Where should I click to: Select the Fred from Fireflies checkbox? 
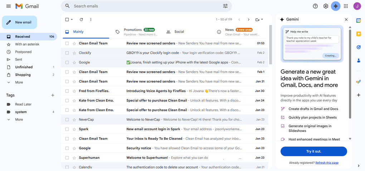pos(67,91)
